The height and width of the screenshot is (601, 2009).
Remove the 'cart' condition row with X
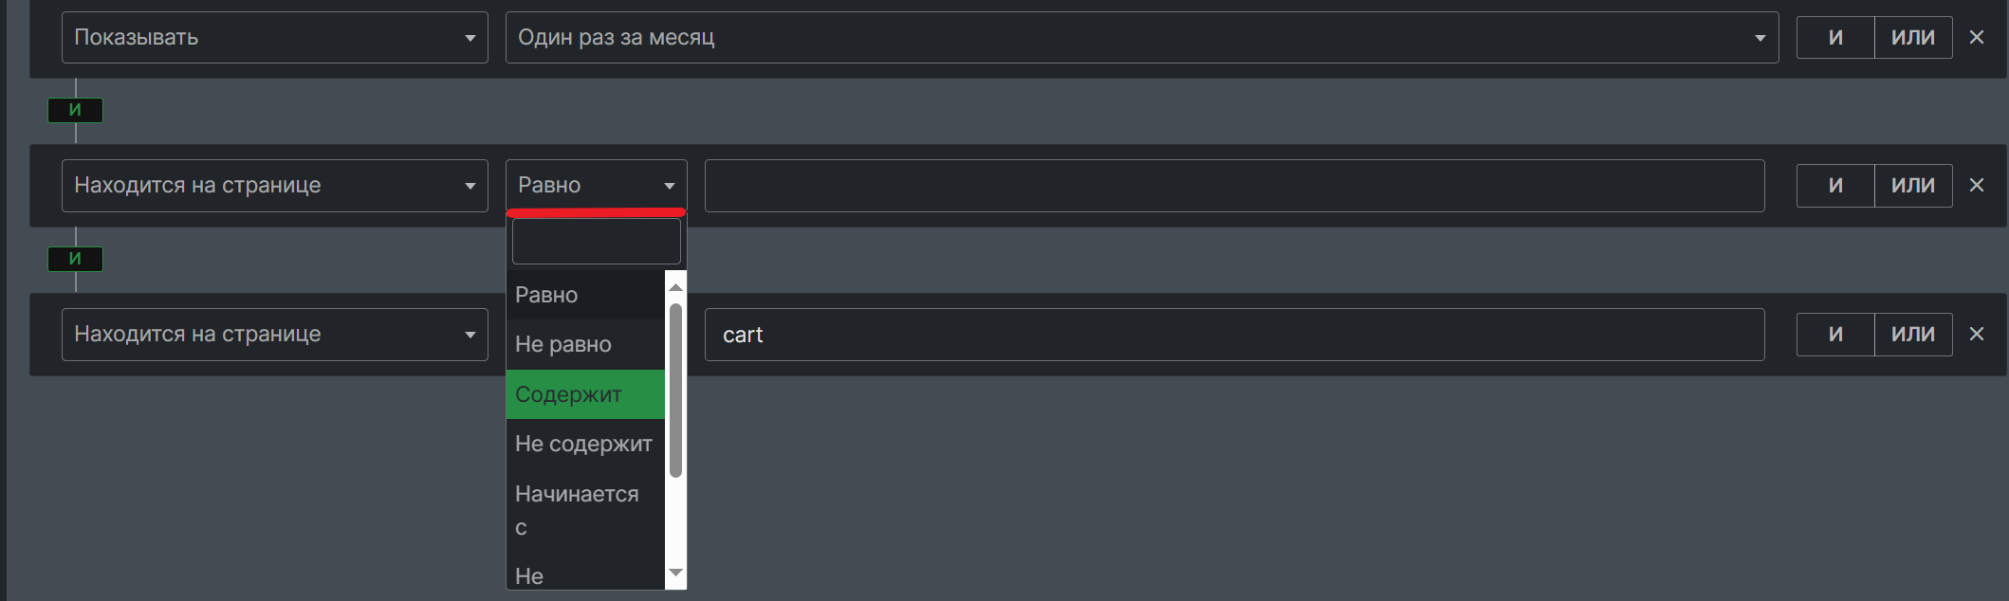(x=1977, y=335)
